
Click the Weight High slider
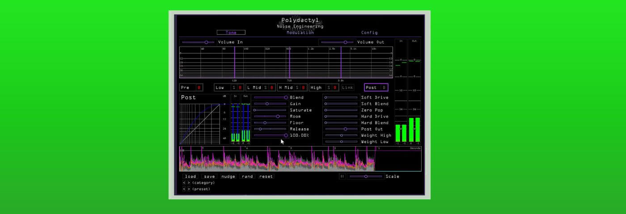pos(341,135)
